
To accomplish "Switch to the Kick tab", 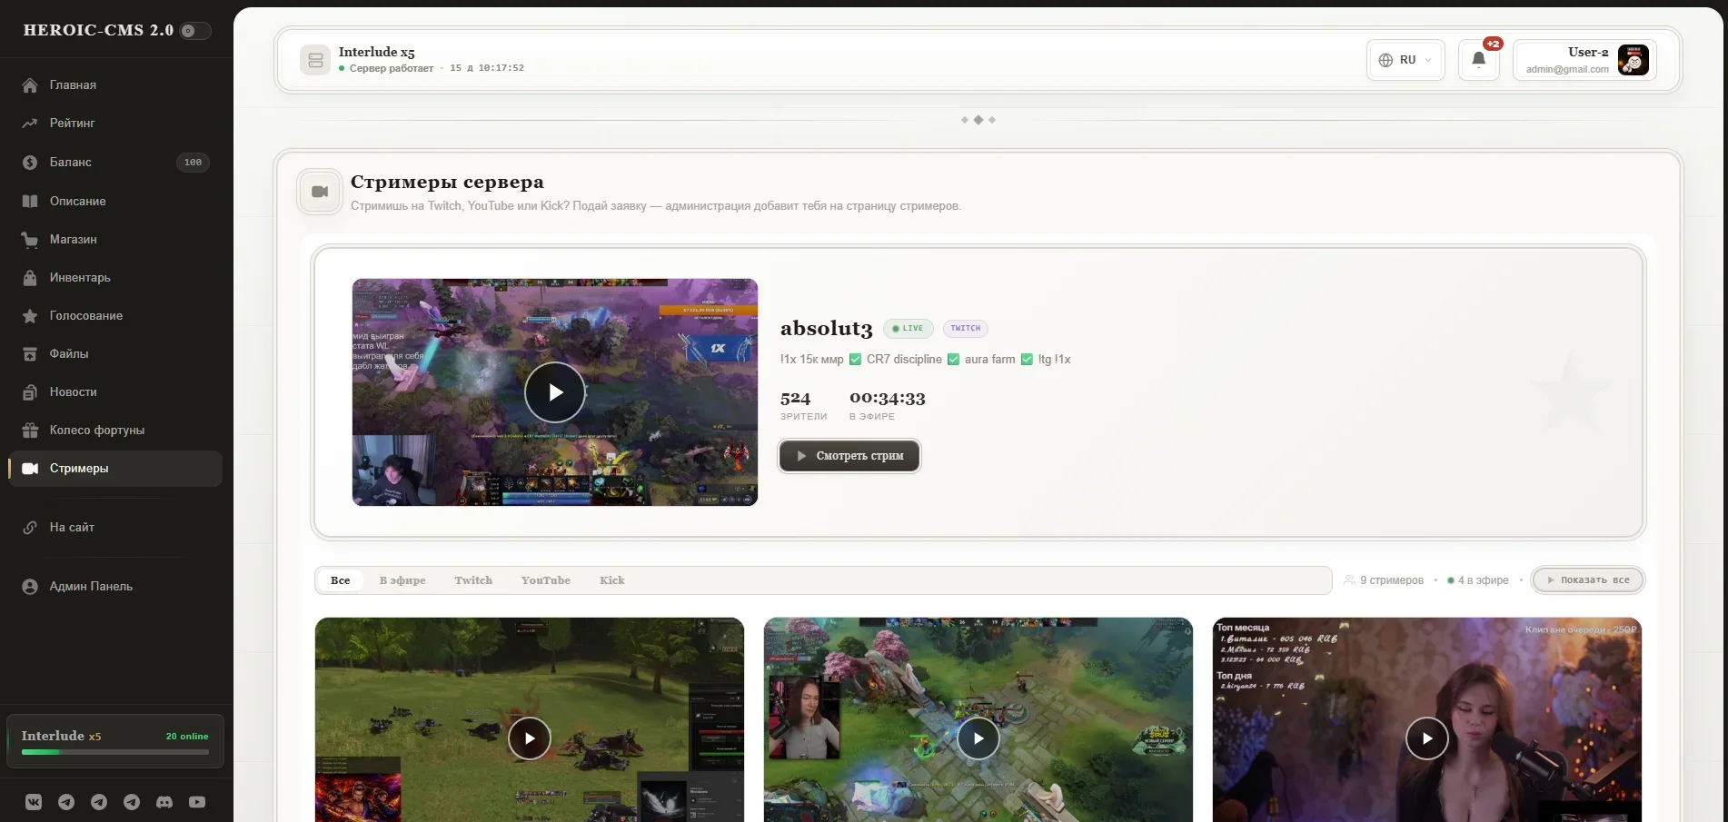I will (612, 580).
